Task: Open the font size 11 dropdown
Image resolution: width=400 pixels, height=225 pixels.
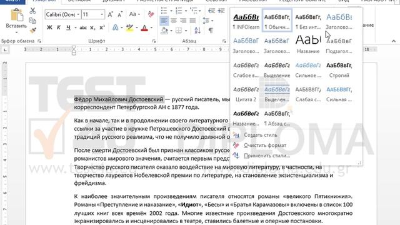Action: 102,14
